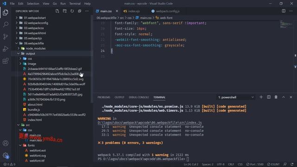This screenshot has width=297, height=167.
Task: Switch to the PROBLEMS panel tab
Action: pos(104,97)
